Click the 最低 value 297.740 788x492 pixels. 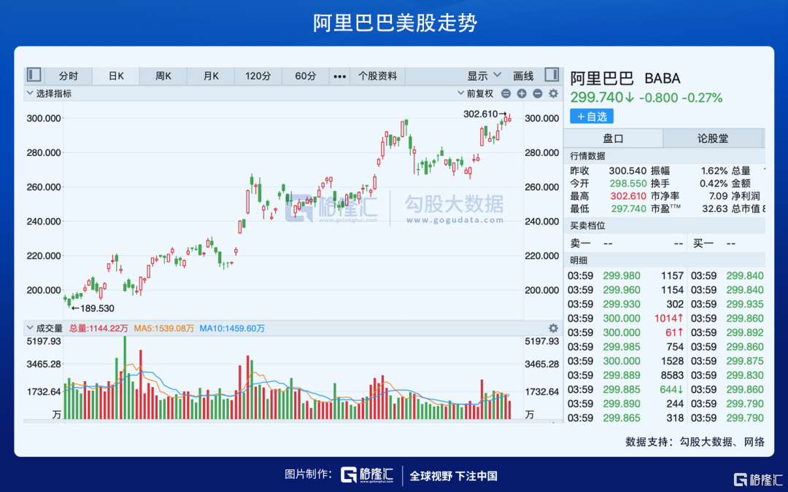pyautogui.click(x=627, y=208)
